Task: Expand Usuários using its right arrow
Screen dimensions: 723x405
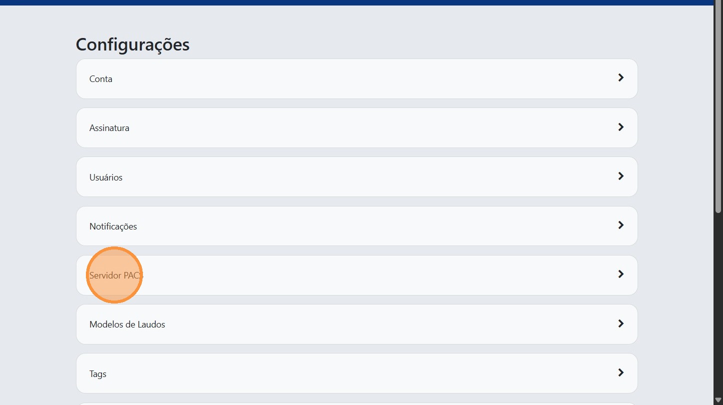Action: pyautogui.click(x=621, y=176)
